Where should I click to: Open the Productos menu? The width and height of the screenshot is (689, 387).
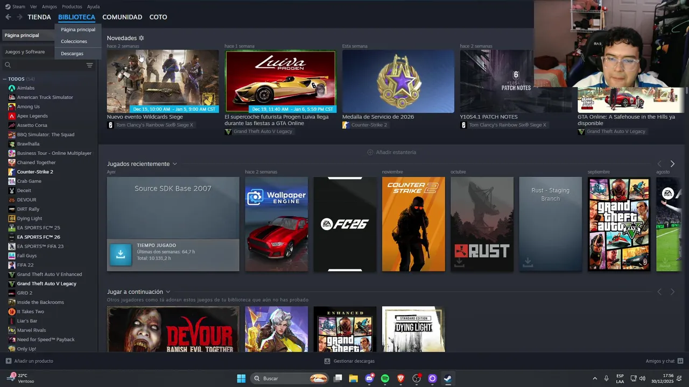72,6
